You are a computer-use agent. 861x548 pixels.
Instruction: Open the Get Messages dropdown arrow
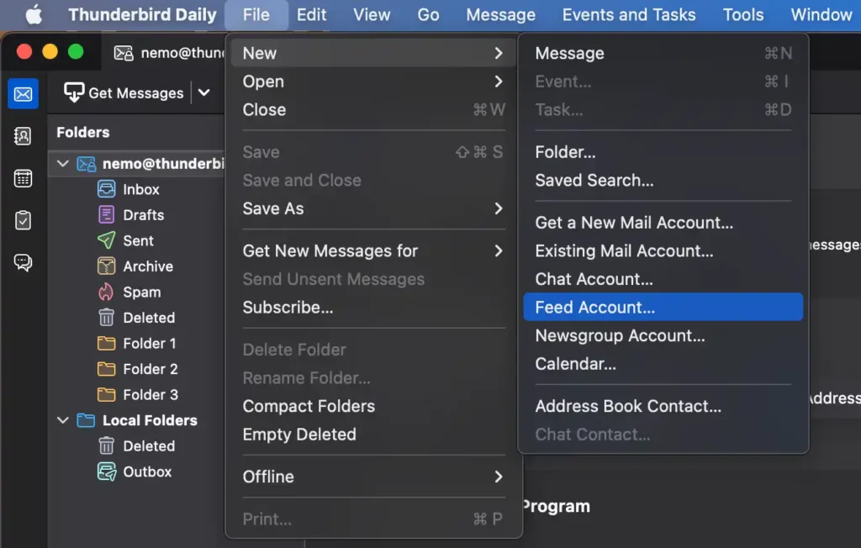(x=204, y=92)
